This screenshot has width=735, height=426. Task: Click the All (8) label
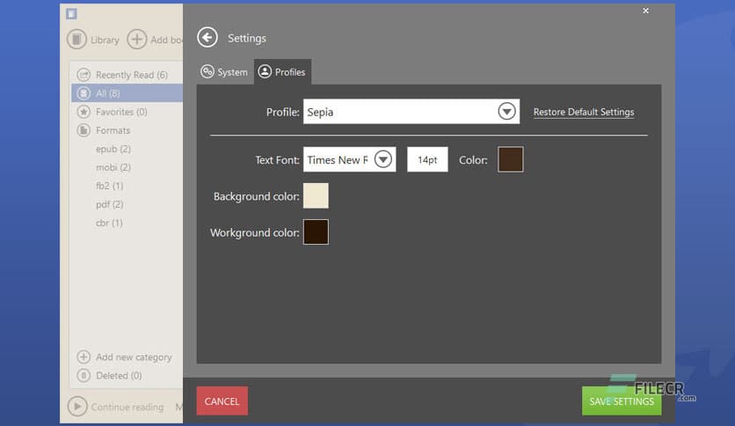(108, 93)
